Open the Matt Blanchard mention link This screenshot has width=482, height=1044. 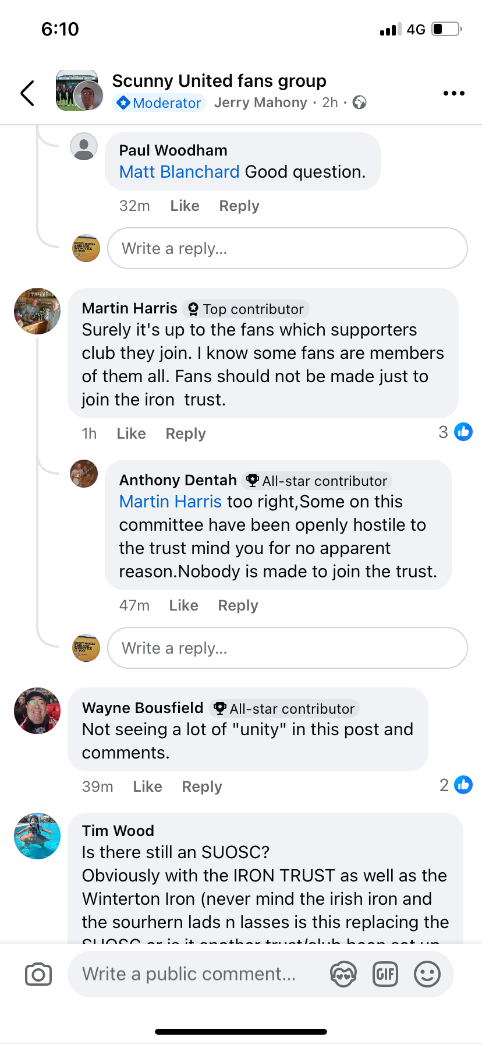click(179, 172)
